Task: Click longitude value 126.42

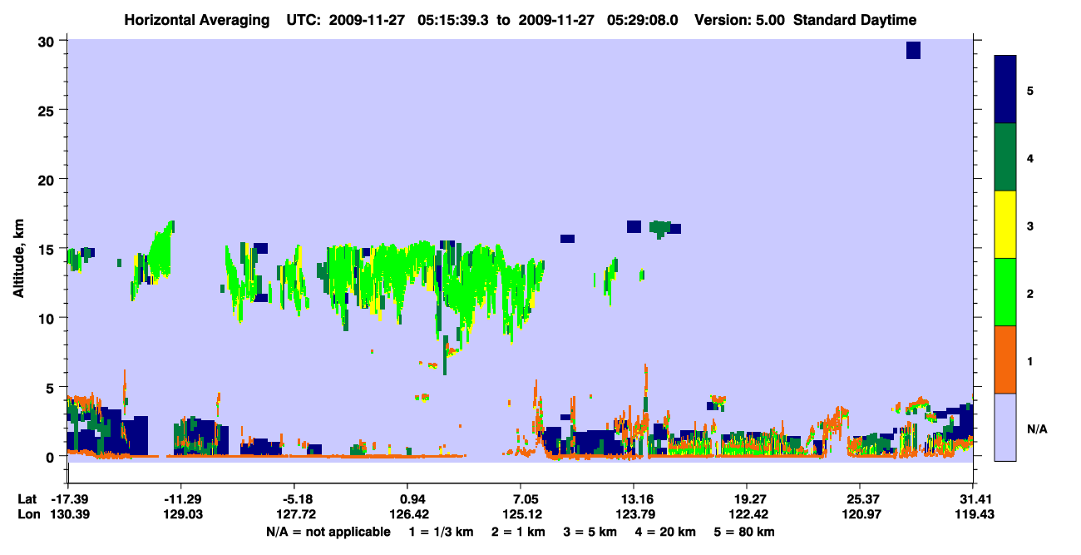Action: tap(407, 515)
